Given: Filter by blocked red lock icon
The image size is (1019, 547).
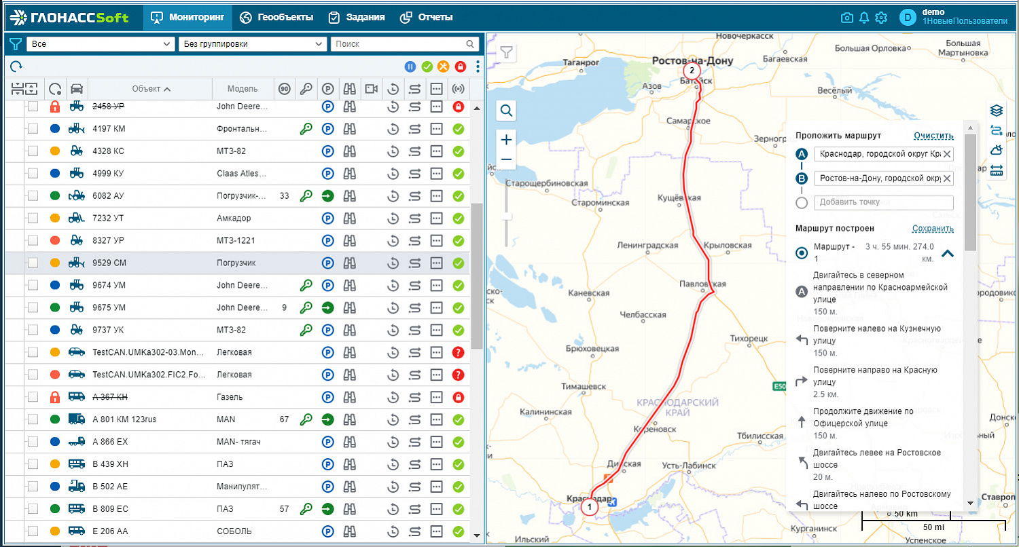Looking at the screenshot, I should click(x=461, y=67).
